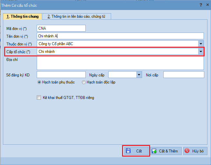Switch to tab 1. Thông tin chung
This screenshot has width=211, height=165.
coord(23,16)
